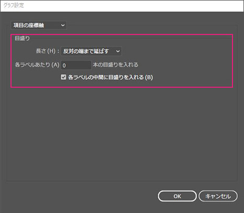Select the 項目の座標軸 text in the top combo box
The height and width of the screenshot is (213, 244).
(29, 26)
